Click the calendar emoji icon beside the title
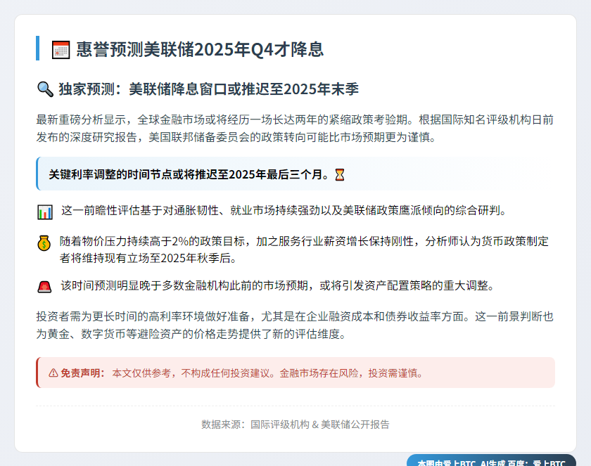The height and width of the screenshot is (466, 591). [x=61, y=50]
